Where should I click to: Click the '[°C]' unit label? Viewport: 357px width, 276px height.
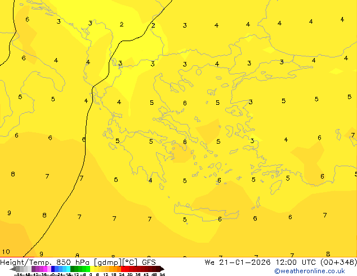130,262
